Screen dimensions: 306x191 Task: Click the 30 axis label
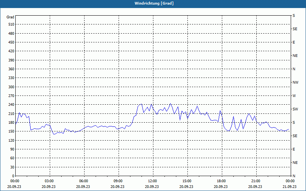pyautogui.click(x=13, y=167)
